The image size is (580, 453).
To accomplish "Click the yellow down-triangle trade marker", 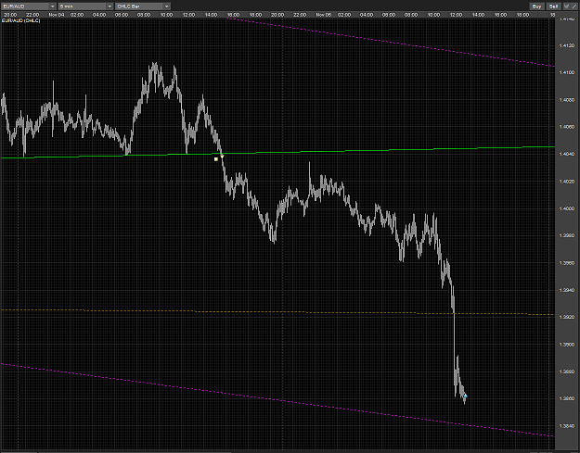I will point(222,157).
